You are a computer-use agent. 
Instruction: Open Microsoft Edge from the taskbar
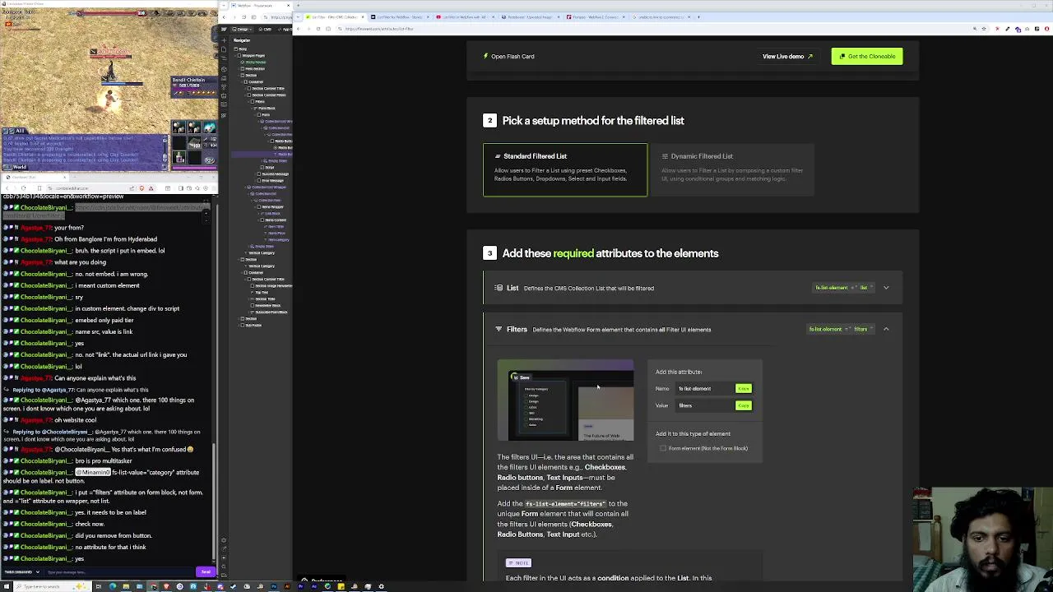112,586
